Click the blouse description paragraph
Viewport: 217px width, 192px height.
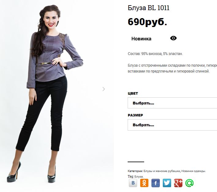coord(172,68)
